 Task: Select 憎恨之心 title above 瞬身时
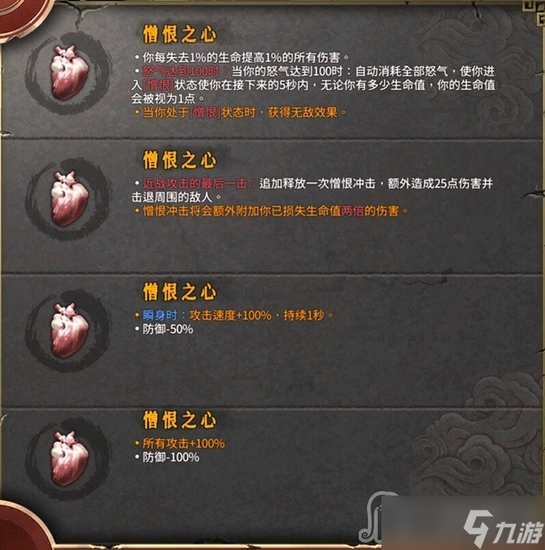(x=180, y=292)
